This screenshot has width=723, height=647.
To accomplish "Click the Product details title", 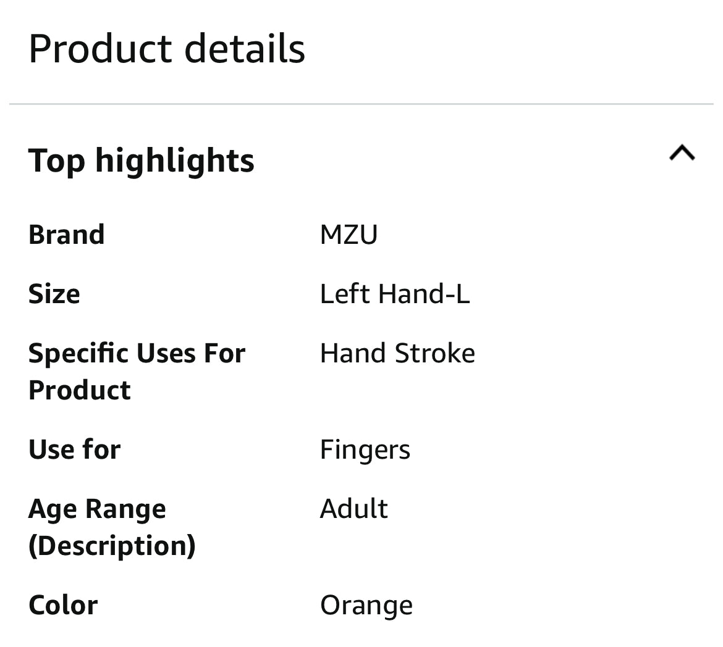I will 166,48.
